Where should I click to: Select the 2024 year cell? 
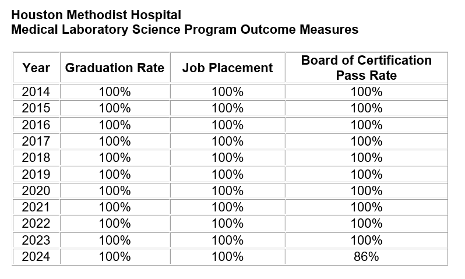(36, 256)
